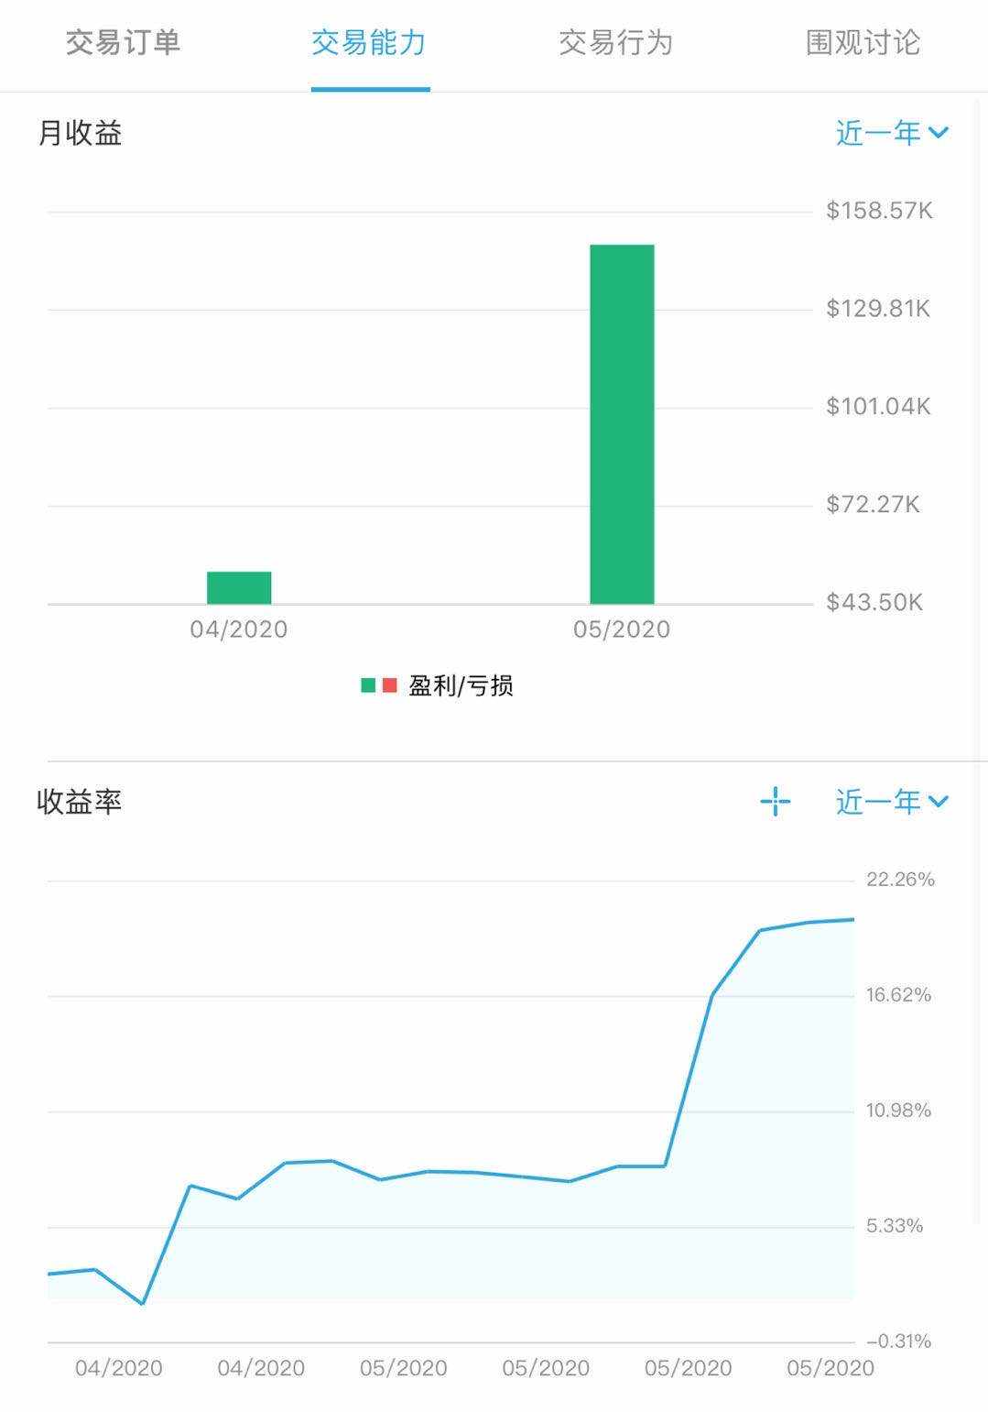Screen dimensions: 988x1412
Task: Tap the 22.26% y-axis label
Action: [x=900, y=880]
